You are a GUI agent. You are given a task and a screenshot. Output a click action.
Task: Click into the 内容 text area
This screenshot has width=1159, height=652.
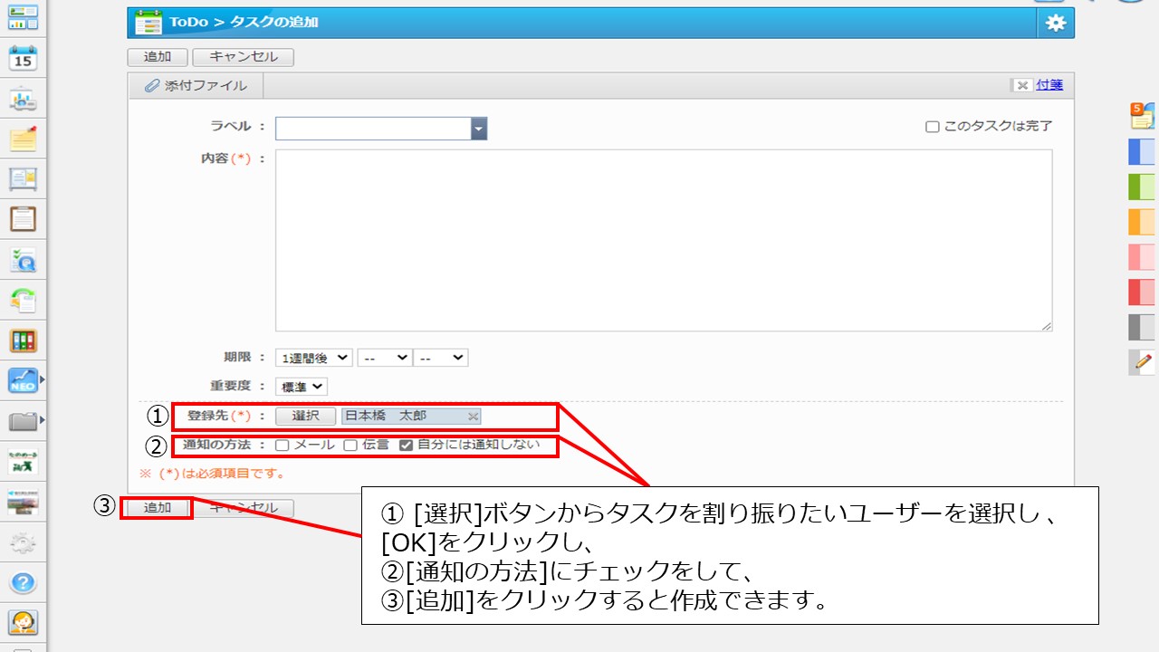(x=664, y=241)
